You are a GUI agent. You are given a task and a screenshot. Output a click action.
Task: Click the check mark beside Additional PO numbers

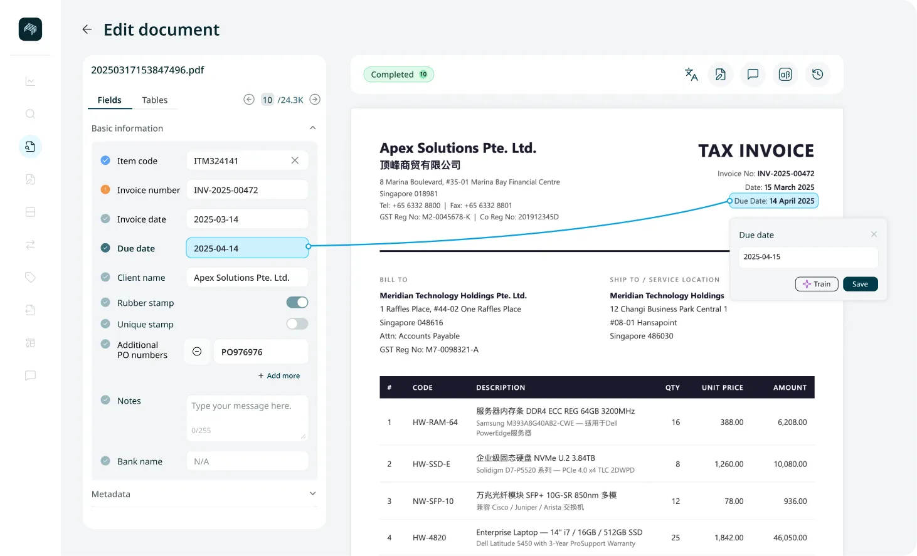click(105, 344)
